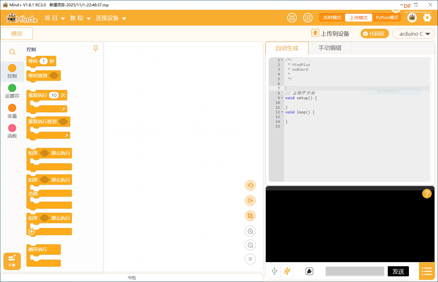
Task: Click the undo arrow icon on canvas
Action: (x=250, y=185)
